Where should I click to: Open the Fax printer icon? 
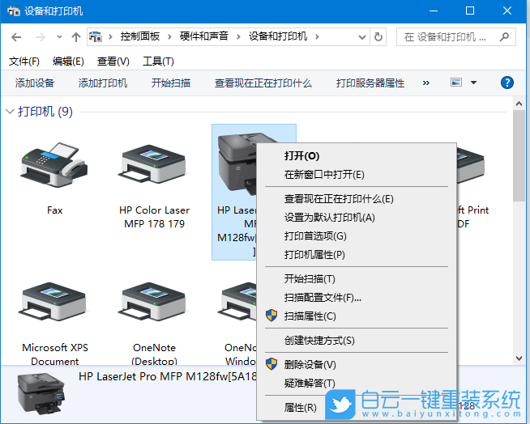point(54,165)
